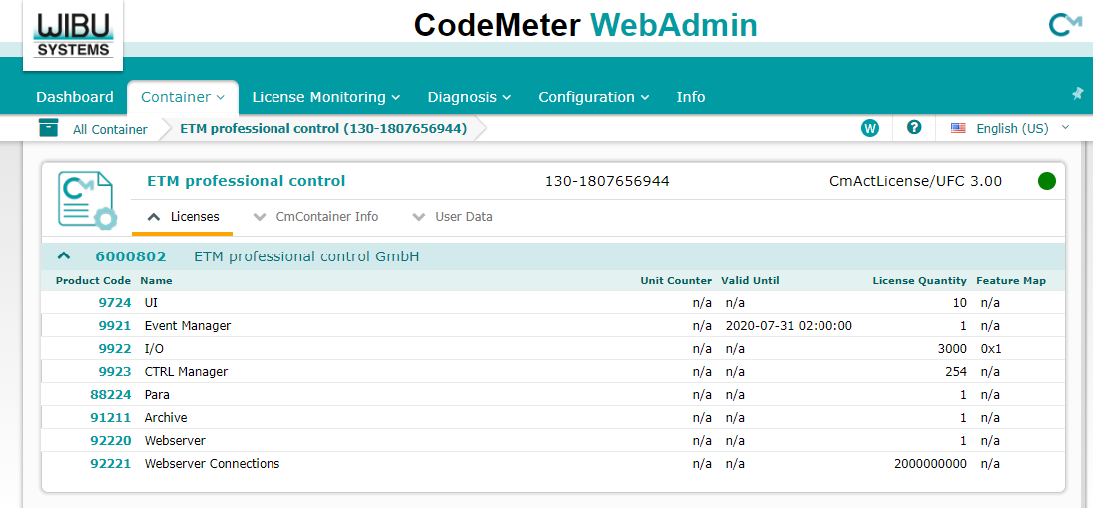Expand the License Monitoring menu
Image resolution: width=1093 pixels, height=508 pixels.
(x=325, y=97)
